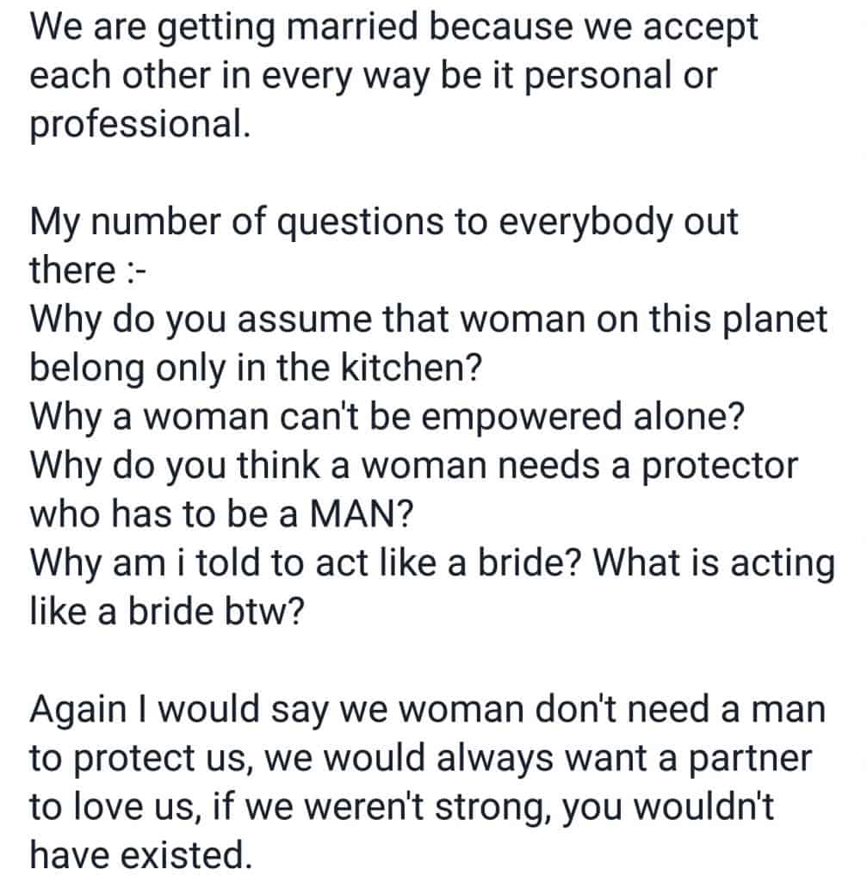The width and height of the screenshot is (867, 882).
Task: Click the word 'assume'
Action: click(304, 320)
